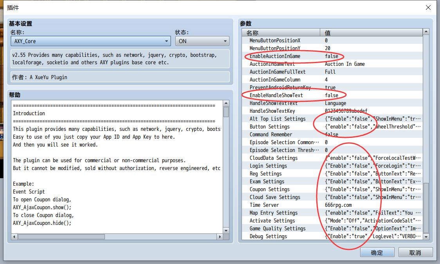Select the Exam Settings parameter row

(332, 182)
